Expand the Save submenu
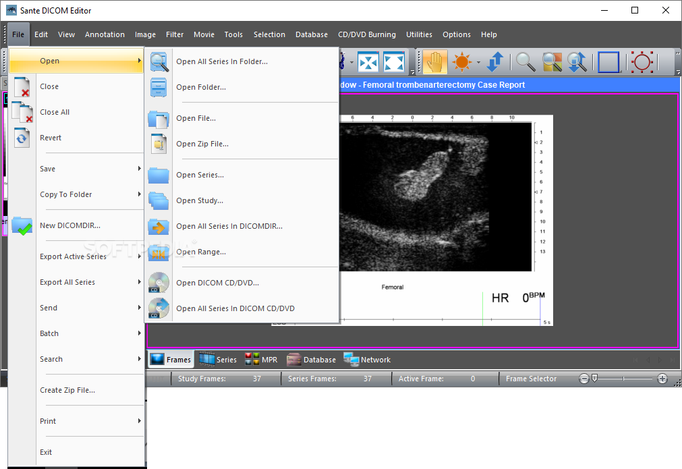 pos(139,169)
